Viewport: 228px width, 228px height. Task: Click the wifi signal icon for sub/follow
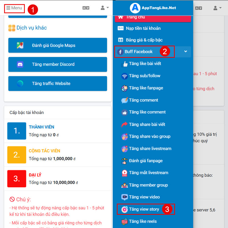125,76
